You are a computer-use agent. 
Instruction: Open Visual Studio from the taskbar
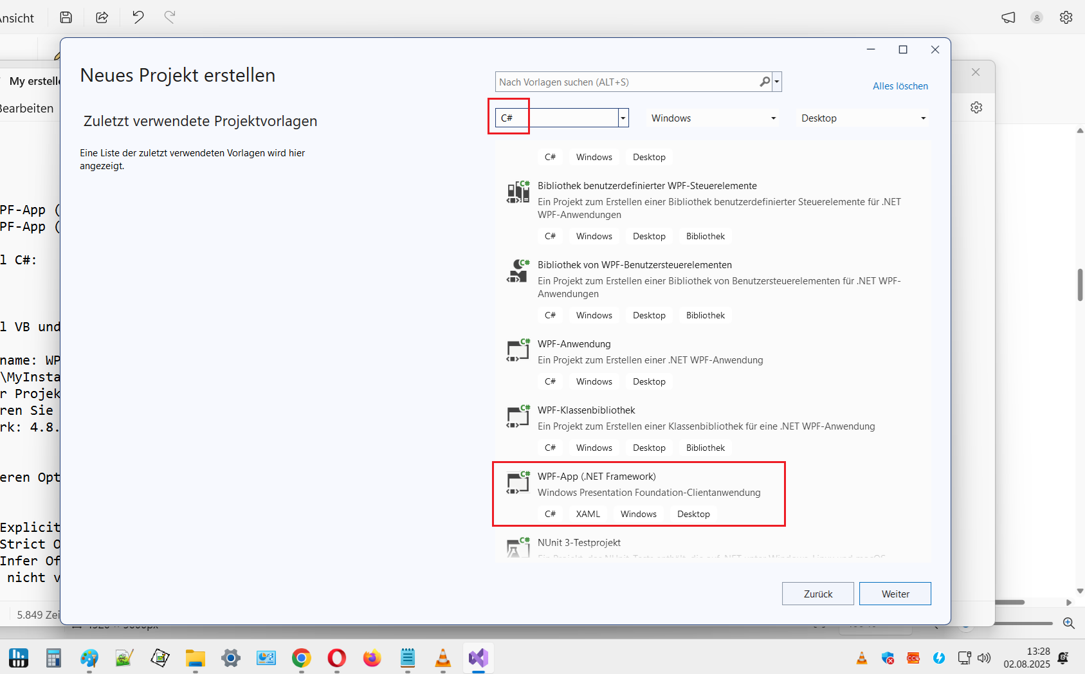(x=479, y=658)
